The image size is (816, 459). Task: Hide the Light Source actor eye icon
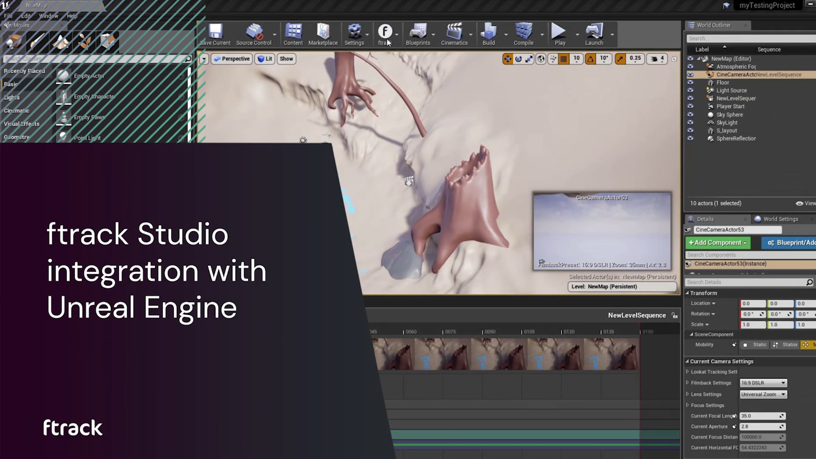(690, 90)
